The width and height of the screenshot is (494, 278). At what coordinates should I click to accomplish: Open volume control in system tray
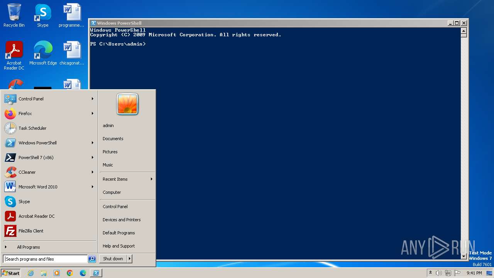[438, 273]
